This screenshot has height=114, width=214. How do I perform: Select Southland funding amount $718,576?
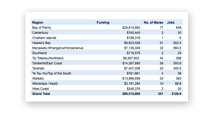[133, 53]
